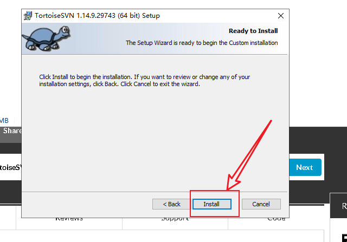
Task: Select the Code tab on the page
Action: (x=276, y=219)
